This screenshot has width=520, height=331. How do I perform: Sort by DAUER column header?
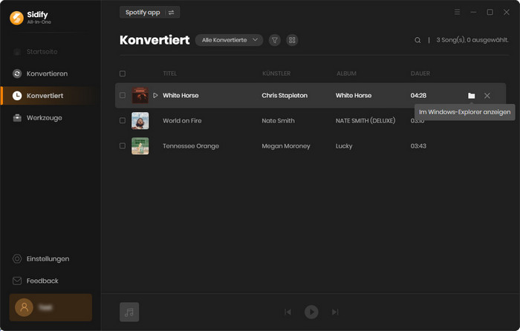pos(420,73)
